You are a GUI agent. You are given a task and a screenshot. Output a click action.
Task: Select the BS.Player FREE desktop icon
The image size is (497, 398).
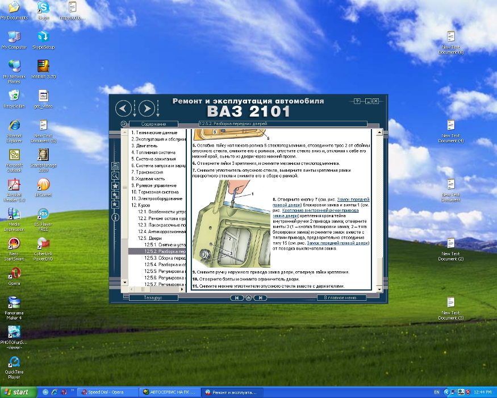coord(43,219)
